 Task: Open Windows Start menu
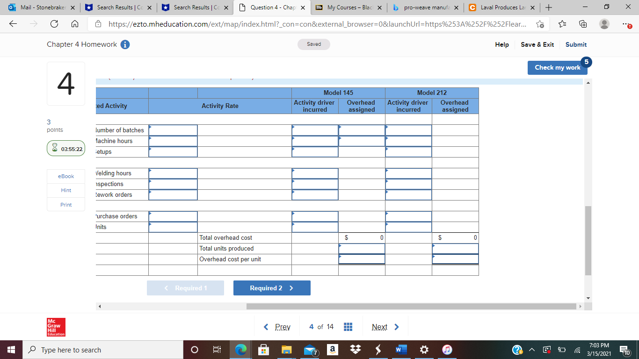[x=11, y=350]
